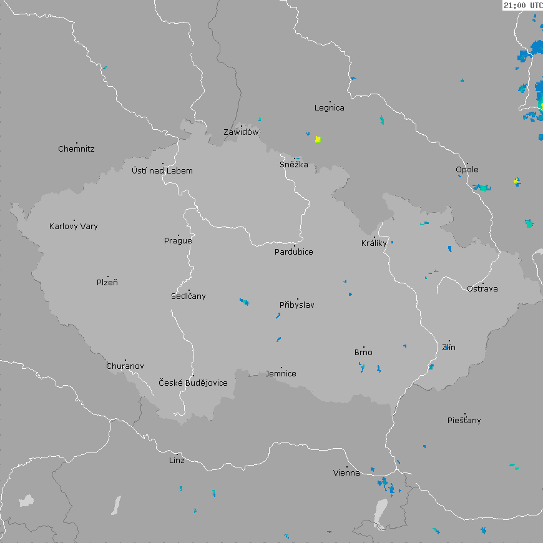Select the Ústí nad Labem label
Screen dimensions: 543x543
coord(162,171)
